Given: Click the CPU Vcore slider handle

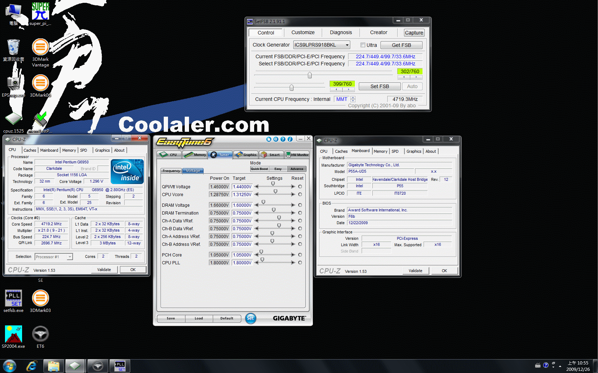Looking at the screenshot, I should click(x=276, y=191).
